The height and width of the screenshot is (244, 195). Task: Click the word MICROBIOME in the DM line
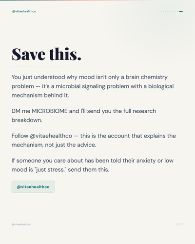50,111
